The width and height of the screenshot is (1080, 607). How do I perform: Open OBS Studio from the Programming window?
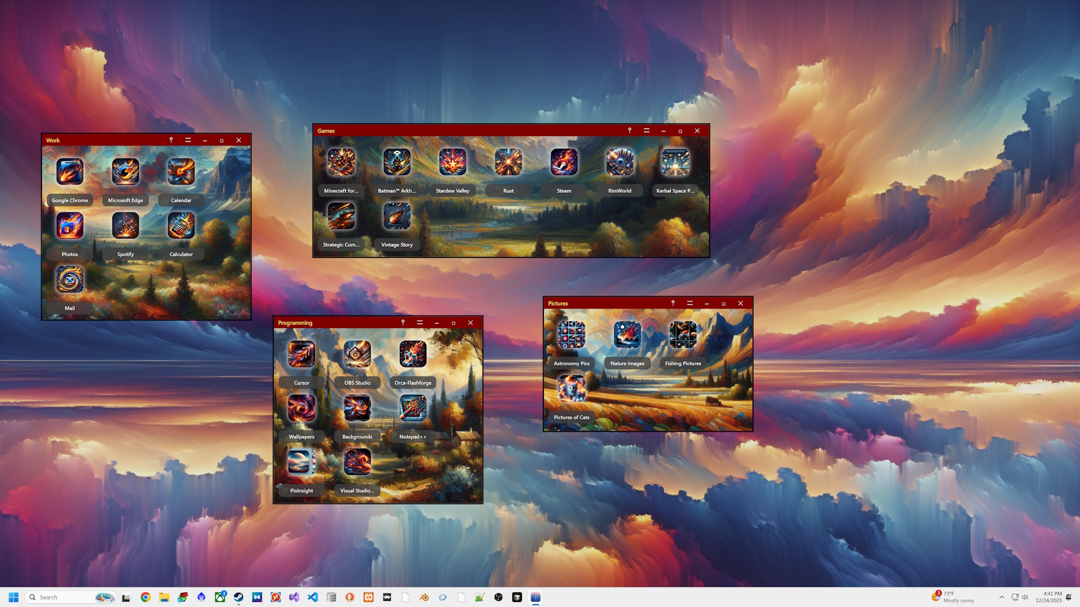point(357,354)
